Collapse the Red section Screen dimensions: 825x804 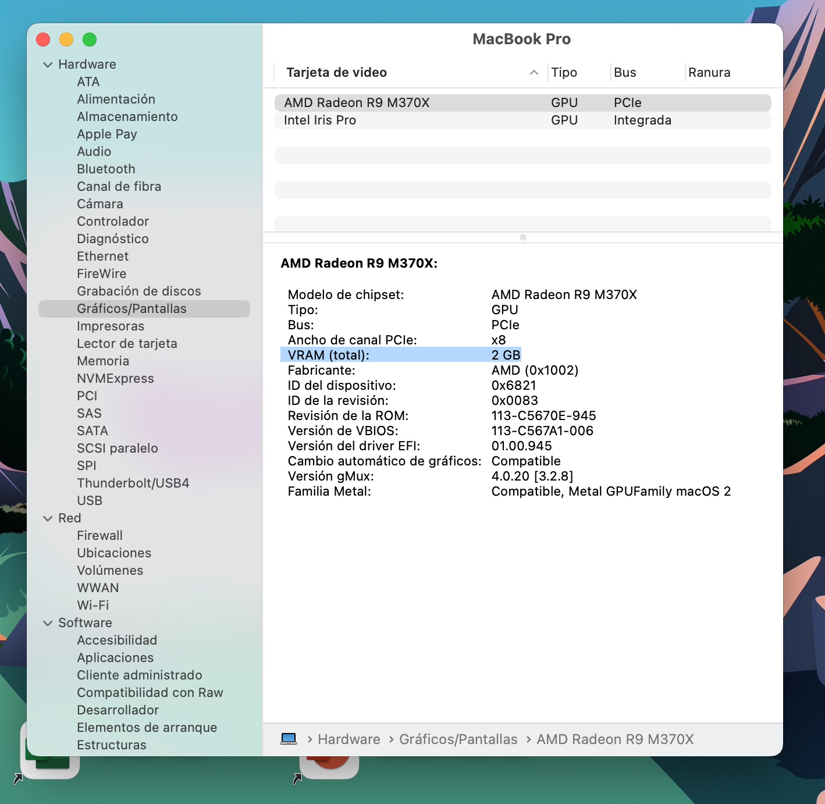(x=48, y=518)
